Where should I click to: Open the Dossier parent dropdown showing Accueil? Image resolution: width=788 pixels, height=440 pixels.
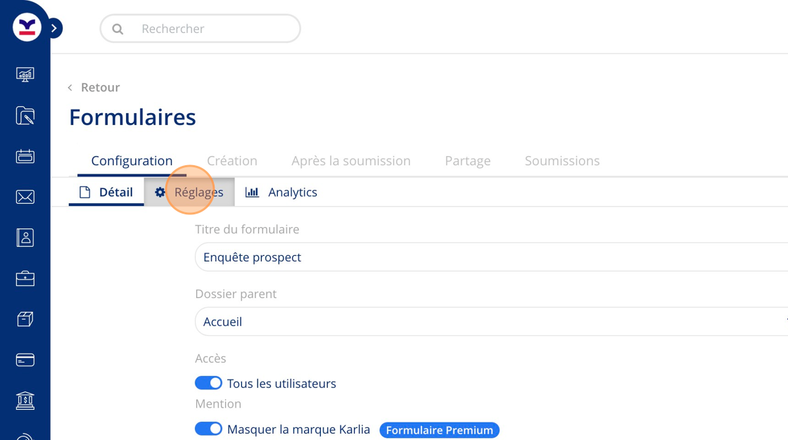[492, 321]
